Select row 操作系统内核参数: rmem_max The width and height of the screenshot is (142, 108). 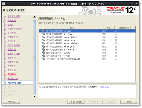[x=87, y=40]
